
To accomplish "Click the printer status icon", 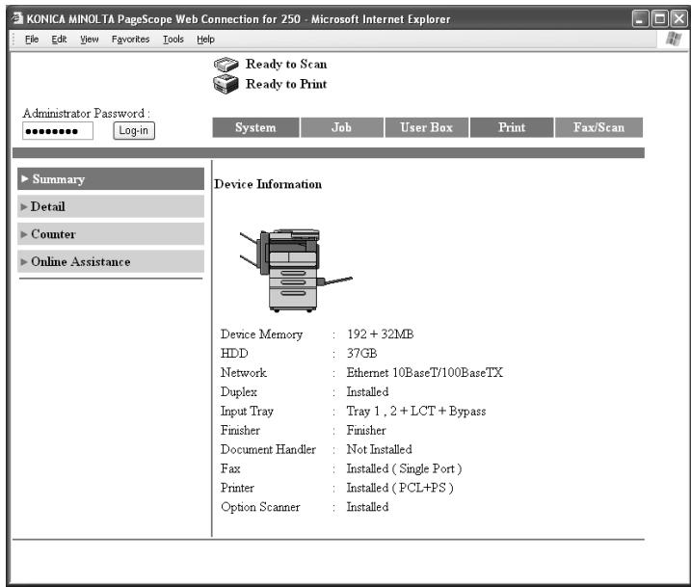I will click(x=226, y=84).
